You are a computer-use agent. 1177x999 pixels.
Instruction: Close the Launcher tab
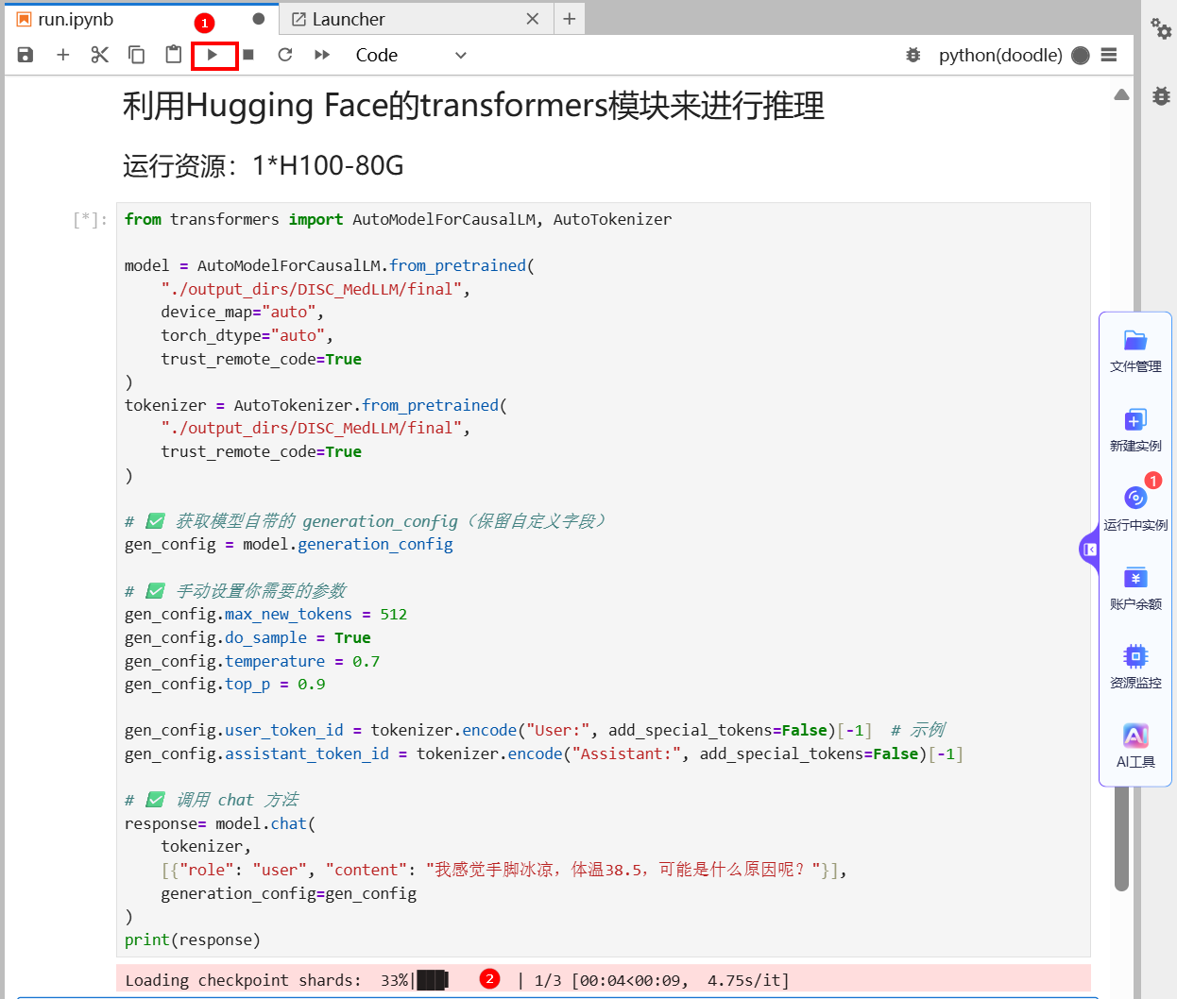[x=533, y=19]
